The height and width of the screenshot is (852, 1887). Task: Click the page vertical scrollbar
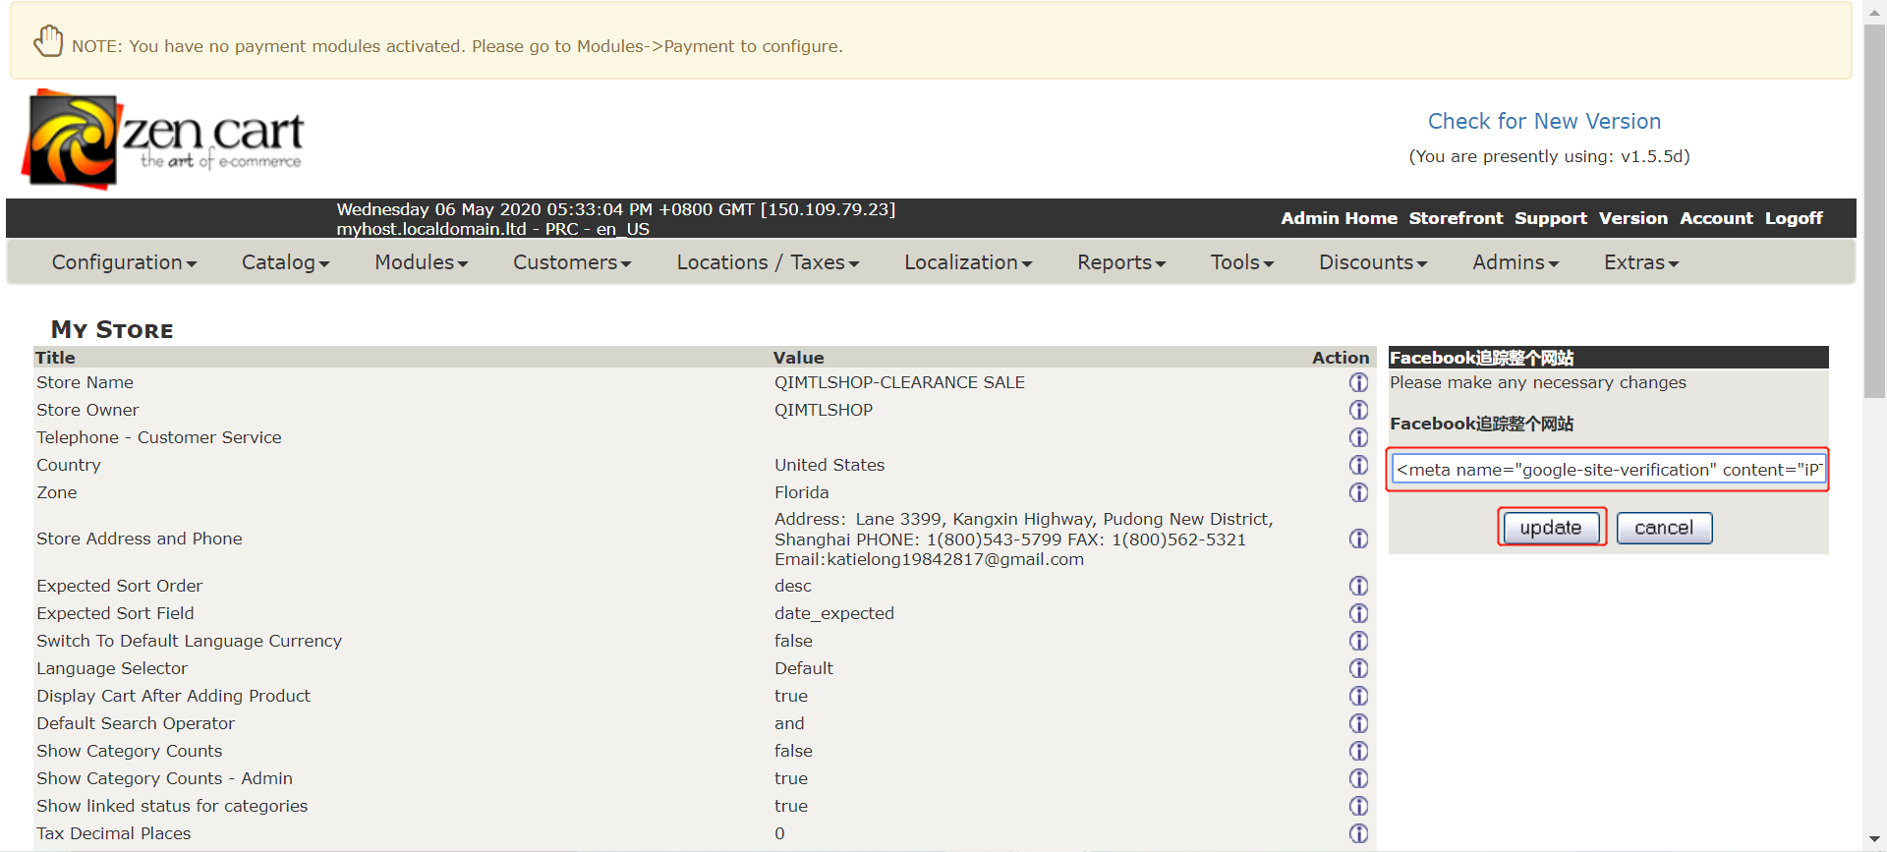pos(1874,211)
